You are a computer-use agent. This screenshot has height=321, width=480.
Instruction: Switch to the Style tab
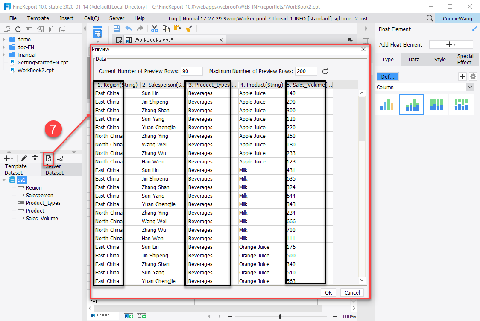click(x=440, y=60)
